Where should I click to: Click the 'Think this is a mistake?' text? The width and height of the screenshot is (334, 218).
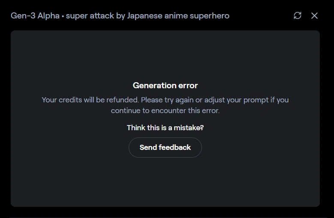[x=165, y=128]
